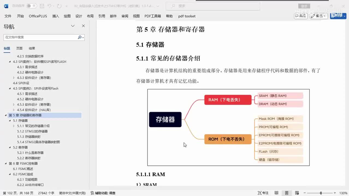The height and width of the screenshot is (196, 349).
Task: Collapse the 4.5 SPI案例2 heading
Action: pos(10,88)
